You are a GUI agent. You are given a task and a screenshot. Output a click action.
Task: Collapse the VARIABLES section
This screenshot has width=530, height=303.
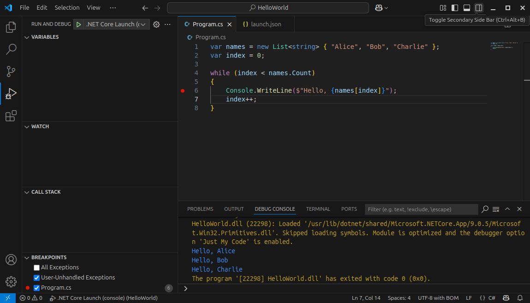click(x=27, y=37)
